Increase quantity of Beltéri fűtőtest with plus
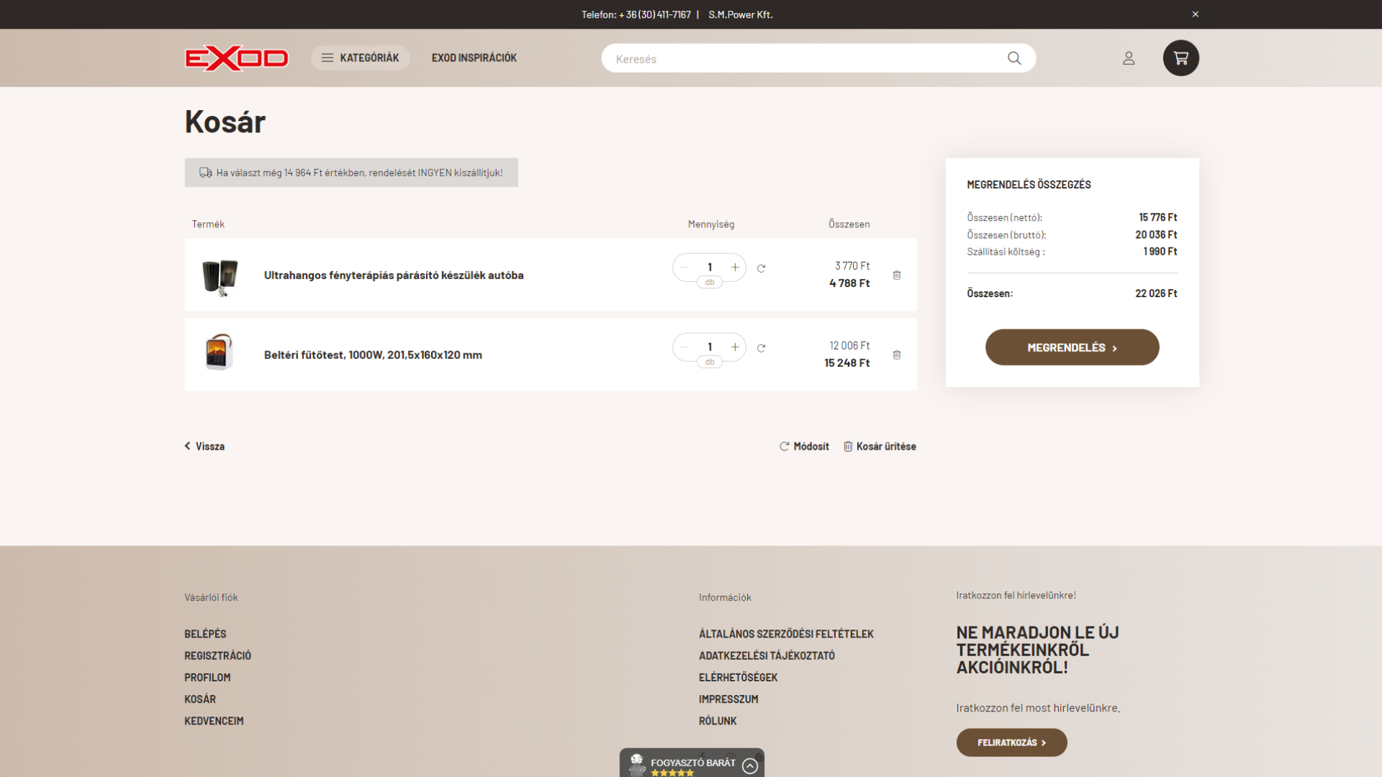This screenshot has width=1382, height=777. point(734,347)
